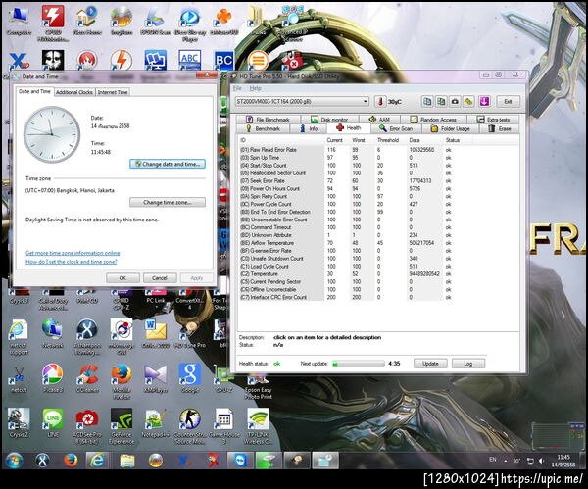The image size is (588, 489).
Task: Open the ImgBurn desktop icon
Action: tap(122, 21)
